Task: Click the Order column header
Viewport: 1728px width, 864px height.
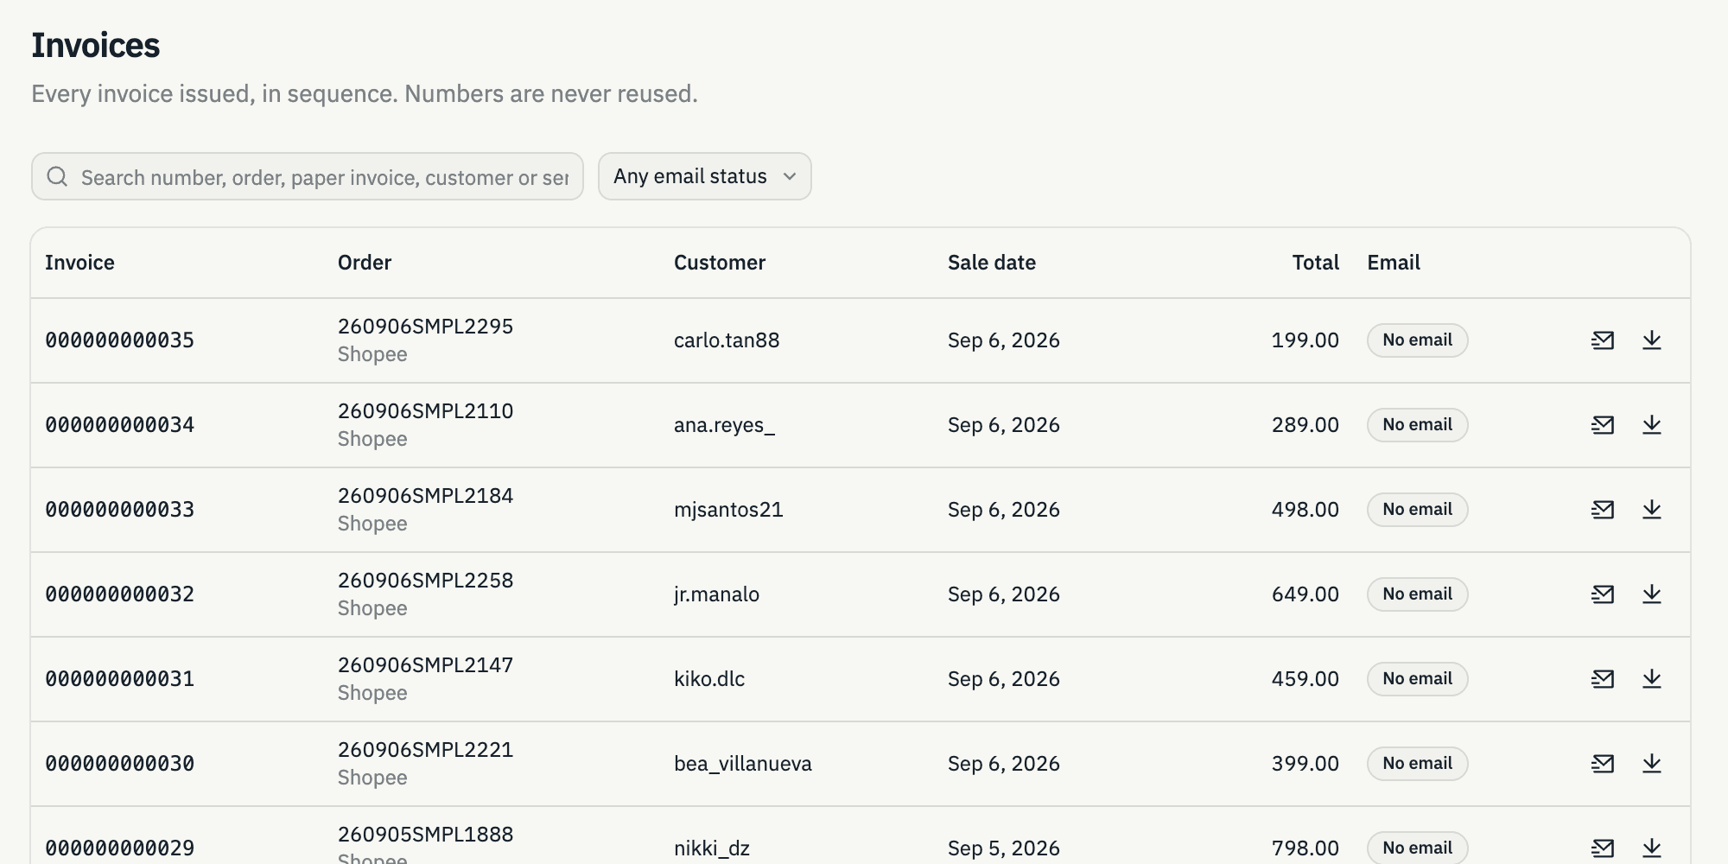Action: coord(365,263)
